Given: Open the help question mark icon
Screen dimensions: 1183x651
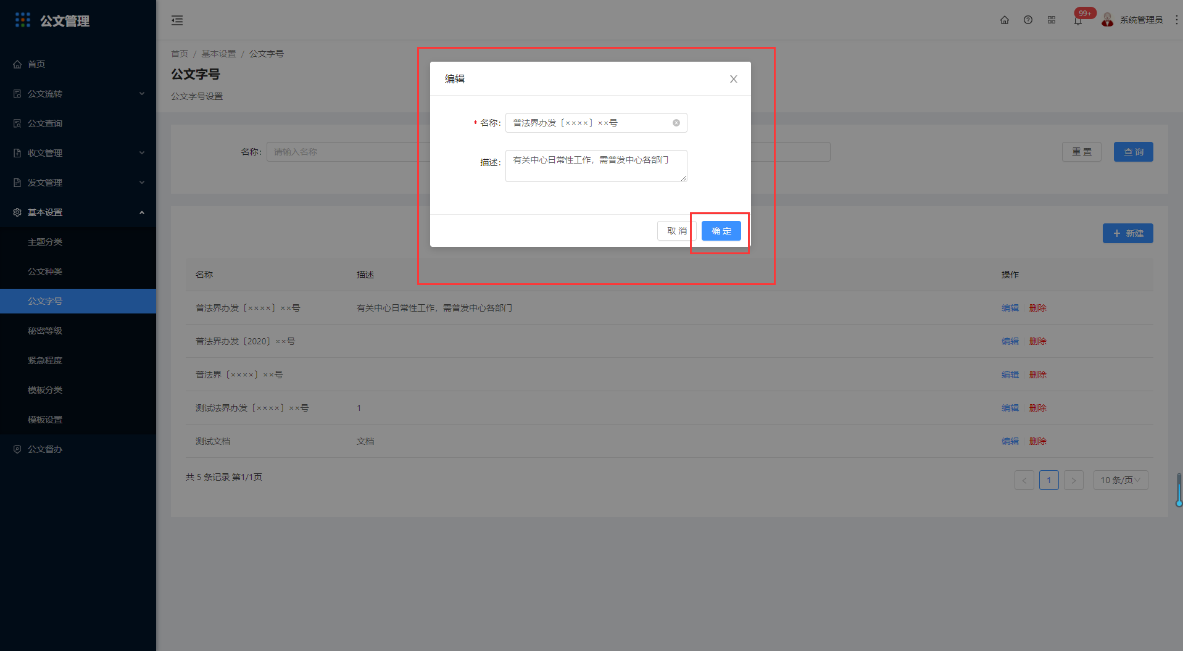Looking at the screenshot, I should pyautogui.click(x=1028, y=20).
